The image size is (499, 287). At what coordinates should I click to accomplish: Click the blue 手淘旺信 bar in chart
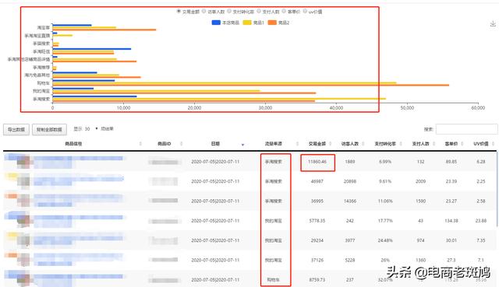point(92,49)
